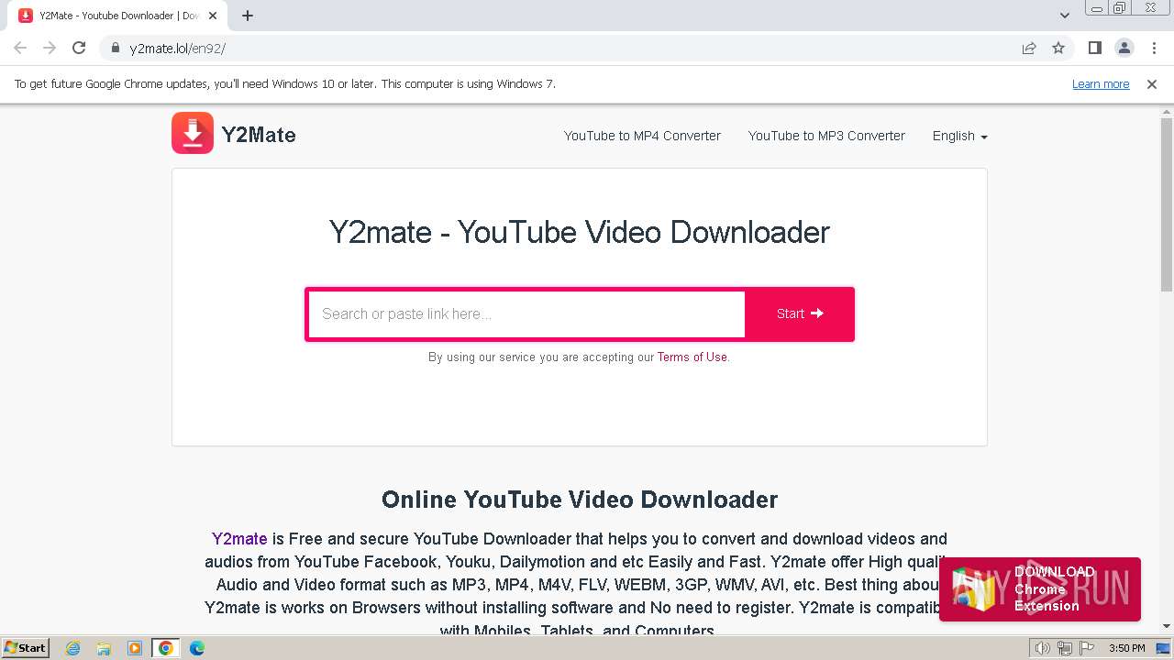Open Windows Media Player from taskbar

tap(135, 648)
